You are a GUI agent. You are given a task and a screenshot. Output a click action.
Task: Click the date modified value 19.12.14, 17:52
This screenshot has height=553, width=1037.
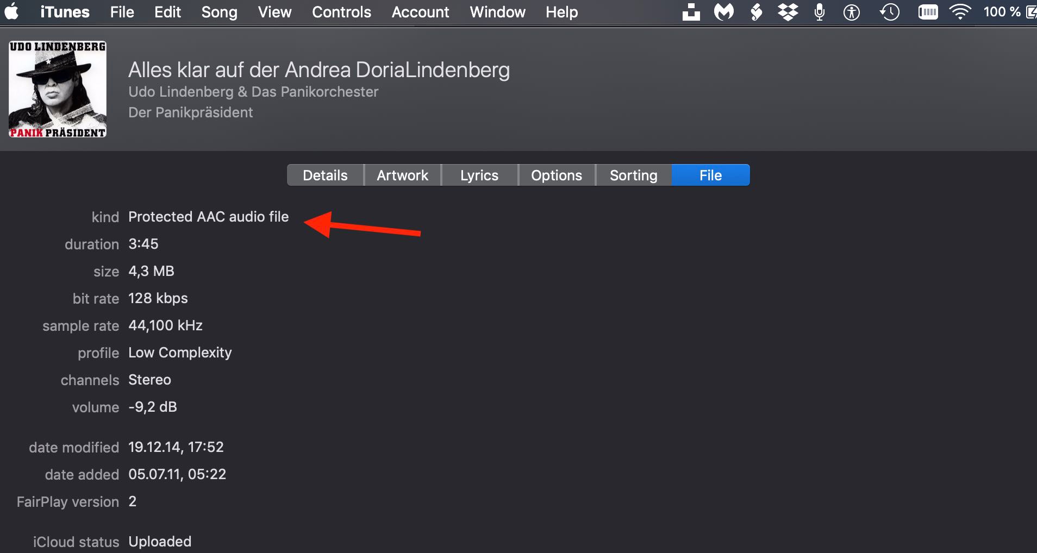click(176, 447)
